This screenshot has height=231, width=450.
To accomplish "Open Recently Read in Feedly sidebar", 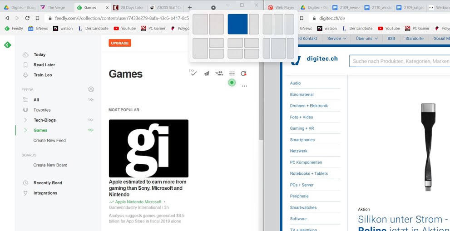I will click(48, 183).
